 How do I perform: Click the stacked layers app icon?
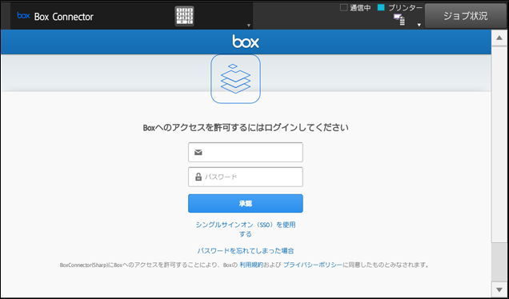point(235,79)
